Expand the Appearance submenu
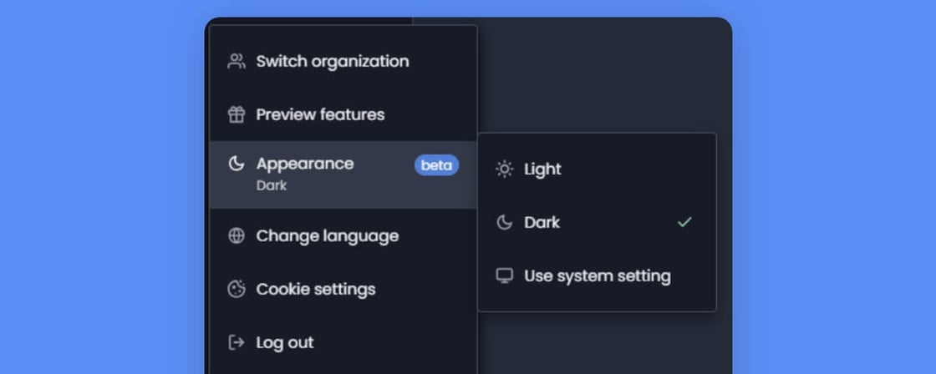The width and height of the screenshot is (936, 374). (x=305, y=164)
